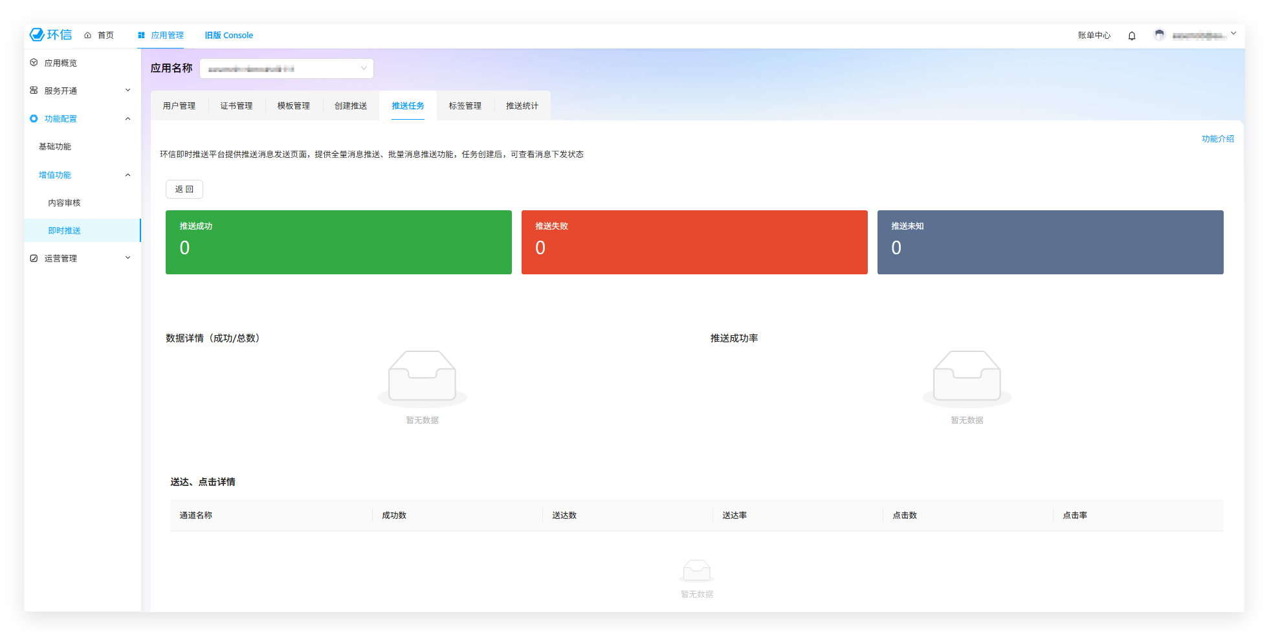The width and height of the screenshot is (1269, 636).
Task: Collapse the 增值功能 submenu chevron
Action: pyautogui.click(x=127, y=175)
